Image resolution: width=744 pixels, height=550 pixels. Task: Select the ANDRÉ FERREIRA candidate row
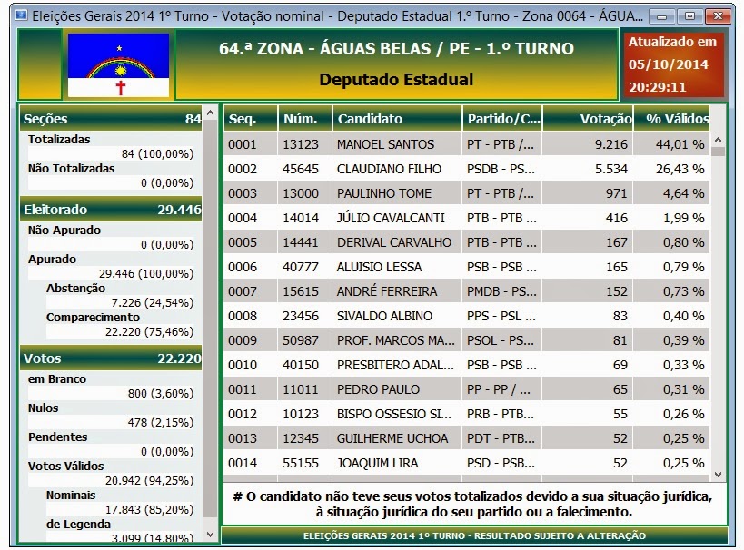pos(467,291)
